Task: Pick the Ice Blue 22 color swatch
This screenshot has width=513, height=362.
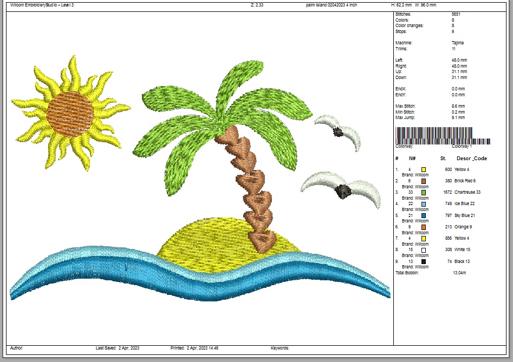Action: pyautogui.click(x=423, y=204)
